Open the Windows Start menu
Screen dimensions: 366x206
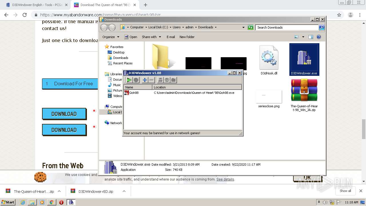click(8, 202)
